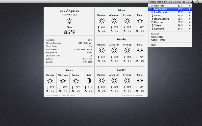Click the large Clear sun icon for Los Angeles
Image resolution: width=202 pixels, height=126 pixels.
pos(69,21)
